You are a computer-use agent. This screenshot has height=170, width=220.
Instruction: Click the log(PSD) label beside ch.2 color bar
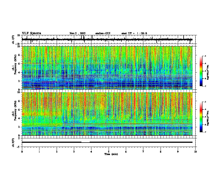coord(208,118)
